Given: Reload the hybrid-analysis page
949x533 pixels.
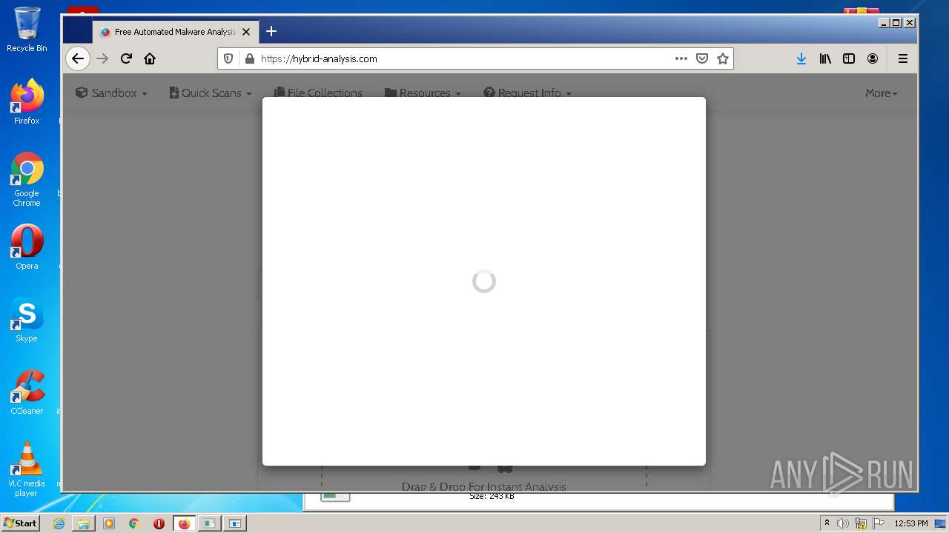Looking at the screenshot, I should point(126,58).
